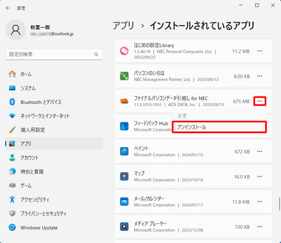Viewport: 281px width, 243px height.
Task: Open 個人用設定 page
Action: tap(54, 130)
